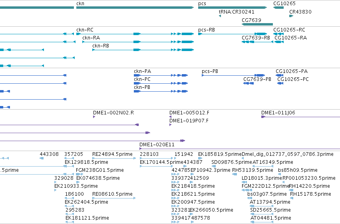Image resolution: width=340 pixels, height=224 pixels.
Task: Click EST SD25665.5prime
Action: coord(270,210)
